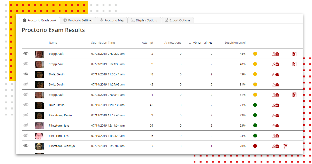Open the Proctorio Map tab

[112, 20]
